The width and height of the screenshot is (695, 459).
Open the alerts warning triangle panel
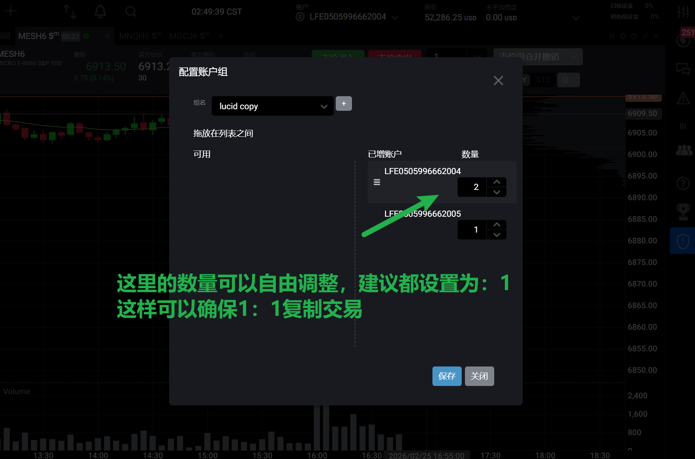click(x=684, y=98)
